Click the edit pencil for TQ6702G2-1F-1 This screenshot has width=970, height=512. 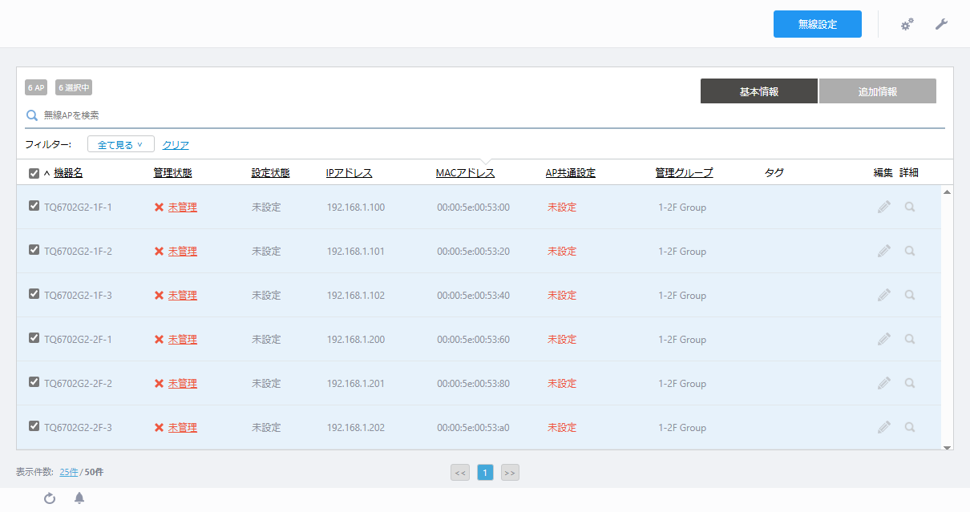pyautogui.click(x=883, y=207)
